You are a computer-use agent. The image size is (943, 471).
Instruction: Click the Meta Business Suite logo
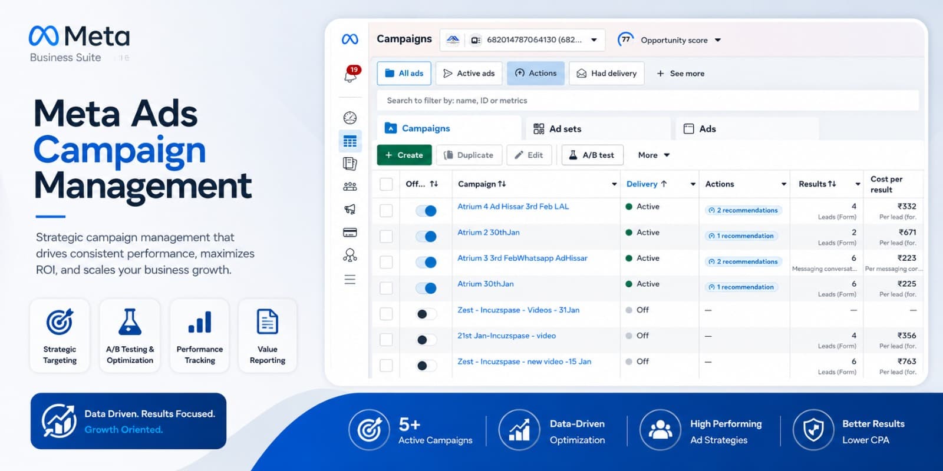(80, 44)
